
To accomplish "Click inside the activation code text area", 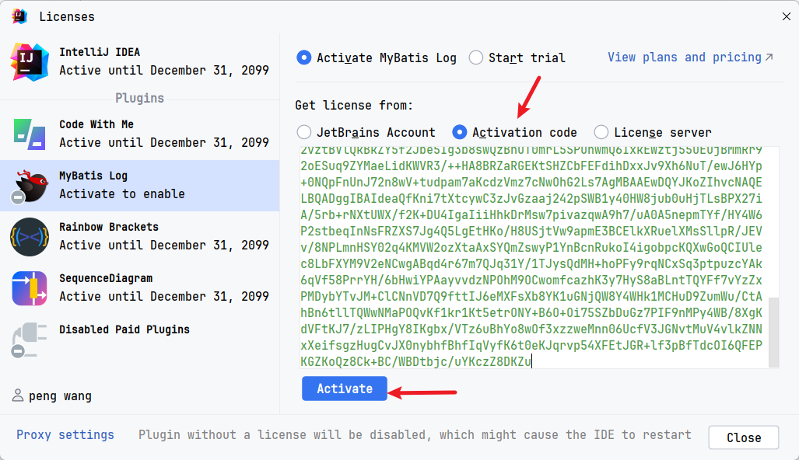I will coord(531,256).
